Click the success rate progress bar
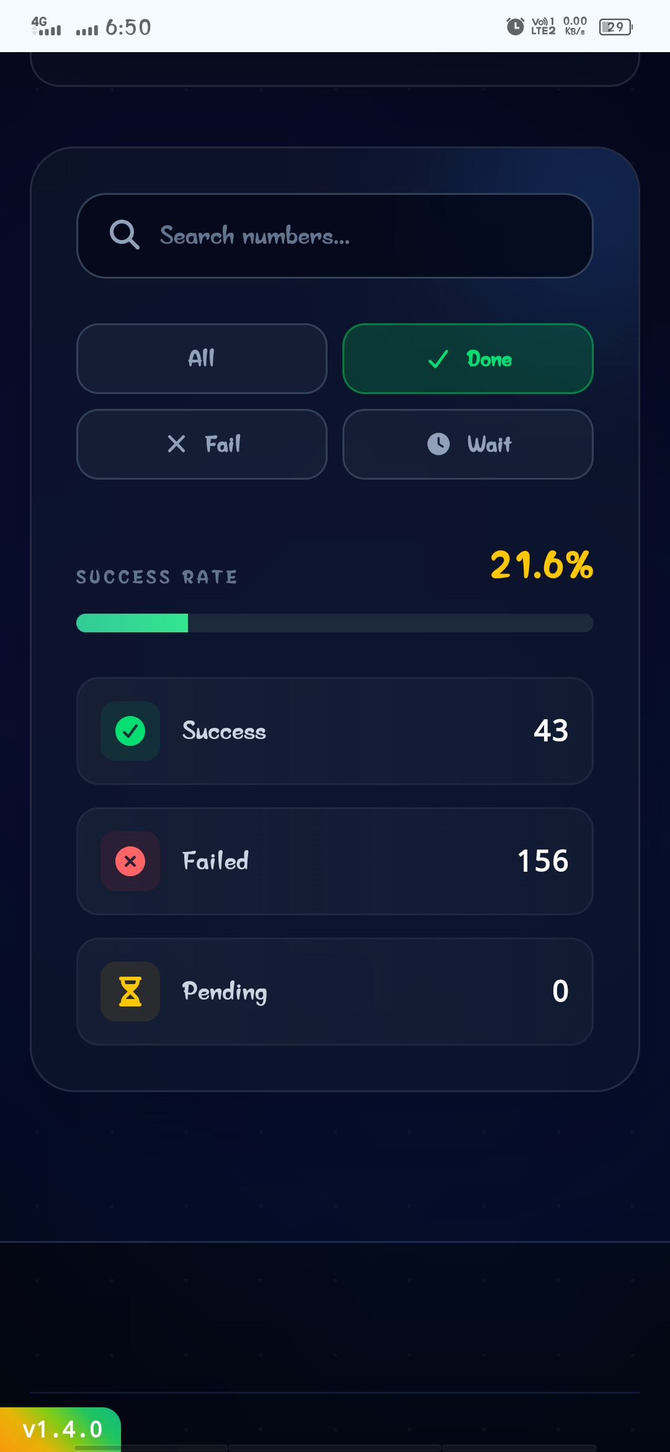The width and height of the screenshot is (670, 1452). coord(335,623)
